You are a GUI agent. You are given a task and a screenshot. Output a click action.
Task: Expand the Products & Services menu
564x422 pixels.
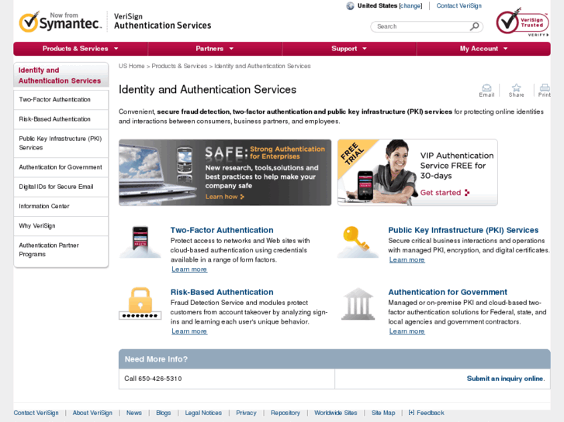80,49
